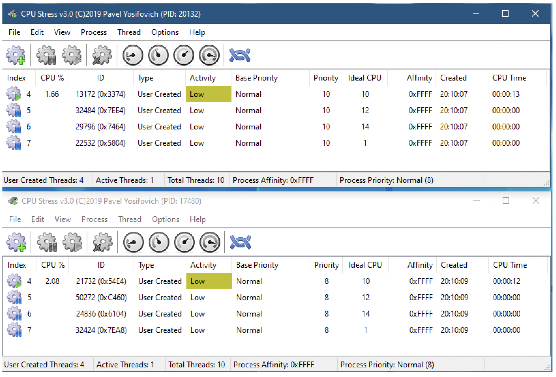Open Options menu in PID 17480 window

coord(165,219)
